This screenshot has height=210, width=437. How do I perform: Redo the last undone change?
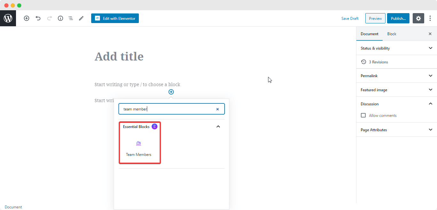pyautogui.click(x=49, y=18)
